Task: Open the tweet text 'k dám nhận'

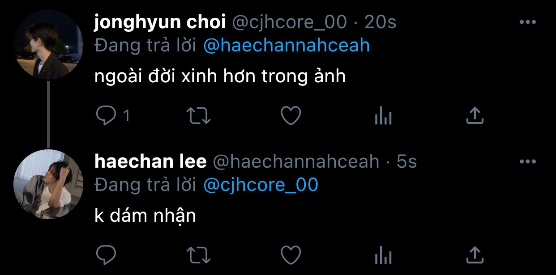Action: pos(145,216)
